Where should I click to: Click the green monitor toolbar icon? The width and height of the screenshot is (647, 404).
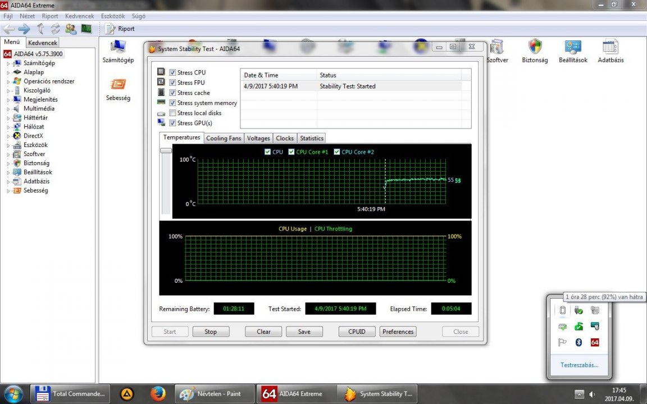[86, 29]
